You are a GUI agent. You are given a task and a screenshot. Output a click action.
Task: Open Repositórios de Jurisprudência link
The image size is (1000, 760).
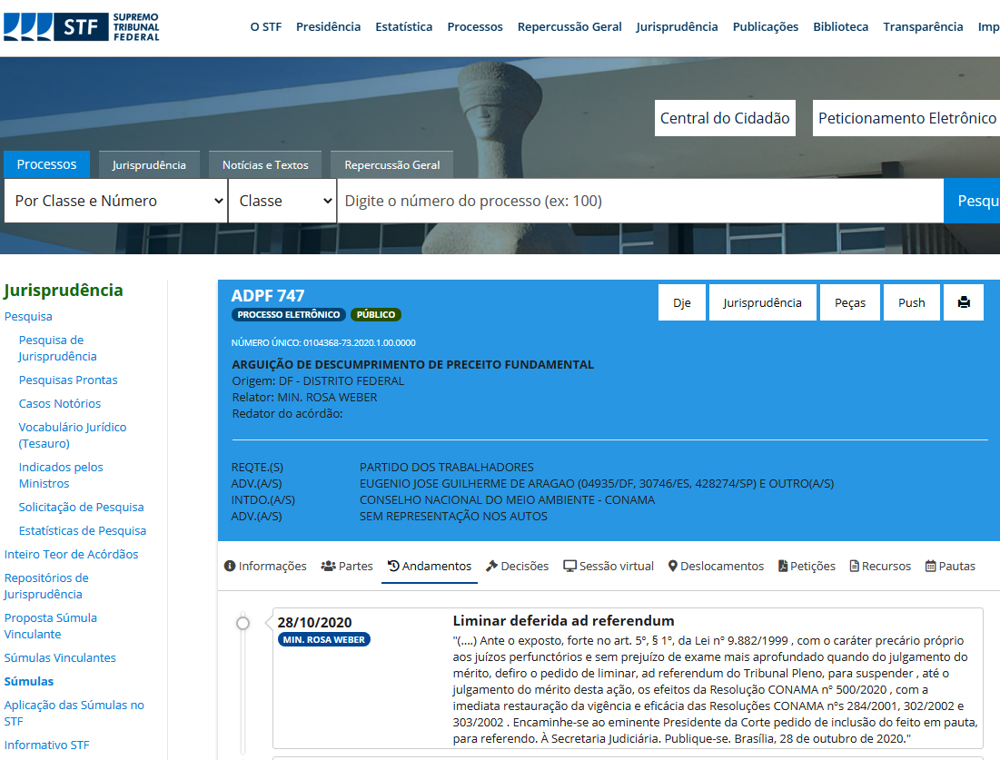46,586
